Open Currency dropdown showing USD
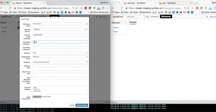 (x=60, y=53)
